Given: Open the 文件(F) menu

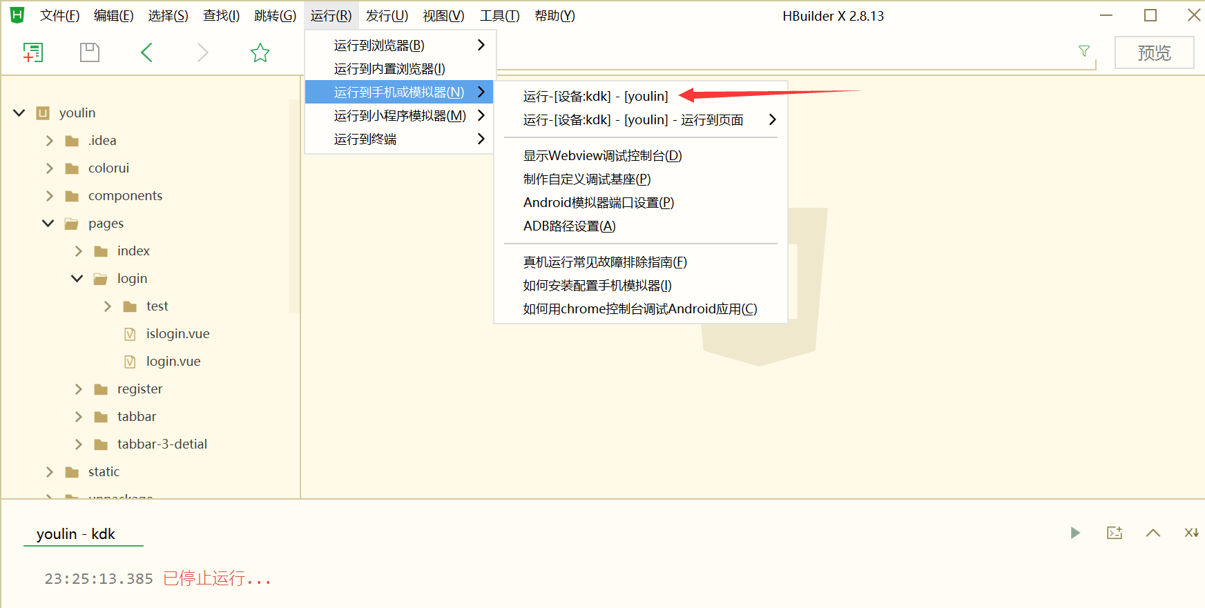Looking at the screenshot, I should 59,16.
